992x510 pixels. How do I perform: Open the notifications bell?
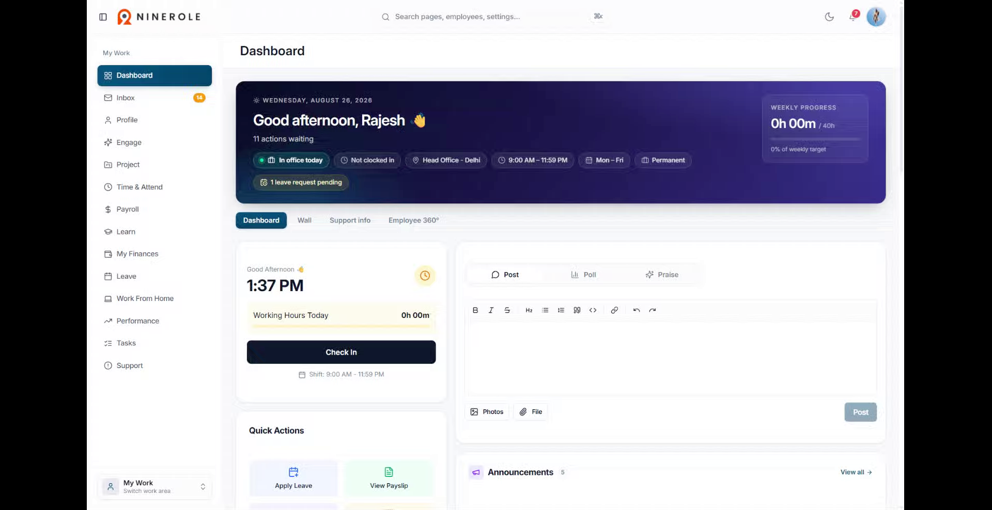[853, 17]
